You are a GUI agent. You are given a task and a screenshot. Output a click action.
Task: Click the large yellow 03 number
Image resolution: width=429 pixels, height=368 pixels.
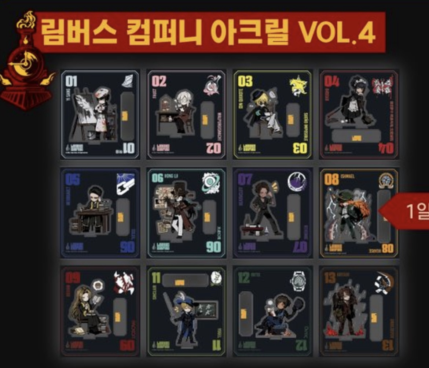(245, 81)
